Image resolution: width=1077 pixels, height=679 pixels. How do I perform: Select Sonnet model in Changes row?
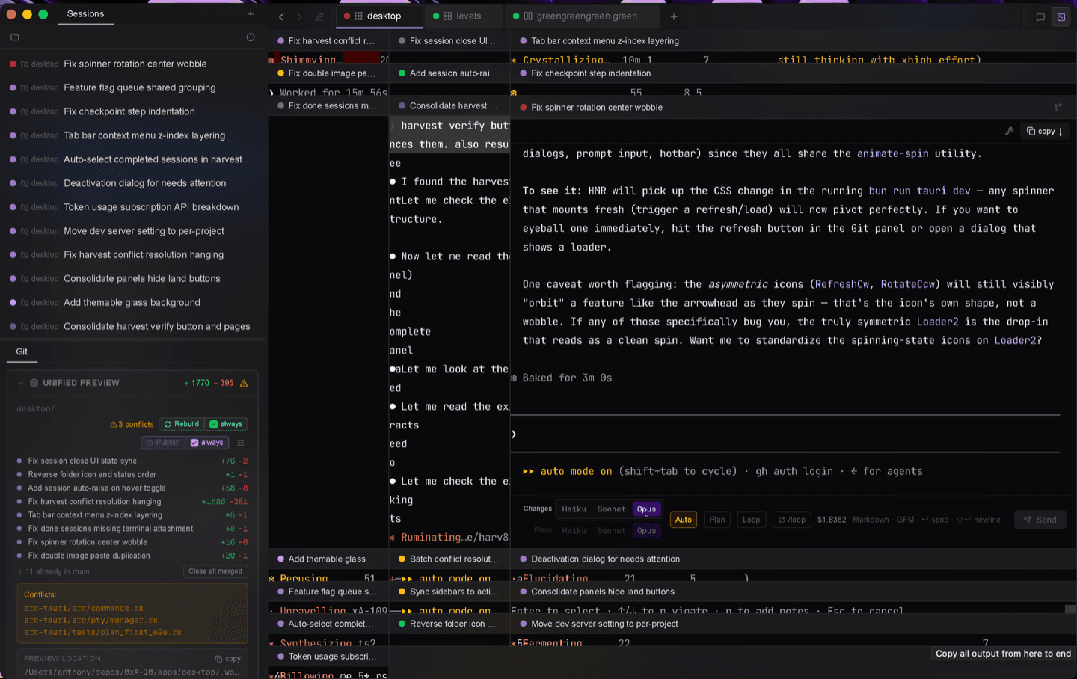tap(611, 509)
